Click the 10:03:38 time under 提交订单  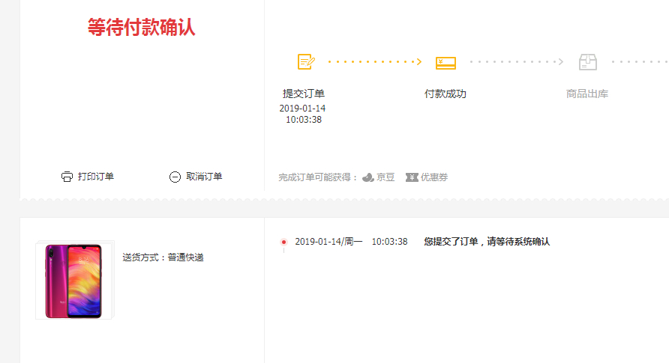click(304, 120)
